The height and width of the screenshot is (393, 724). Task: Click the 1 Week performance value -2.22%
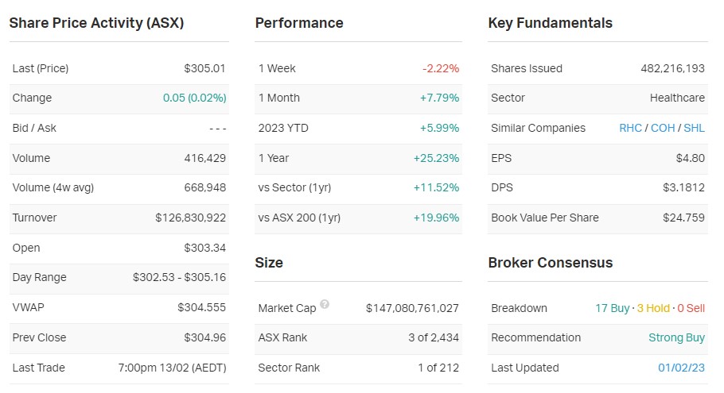(441, 68)
